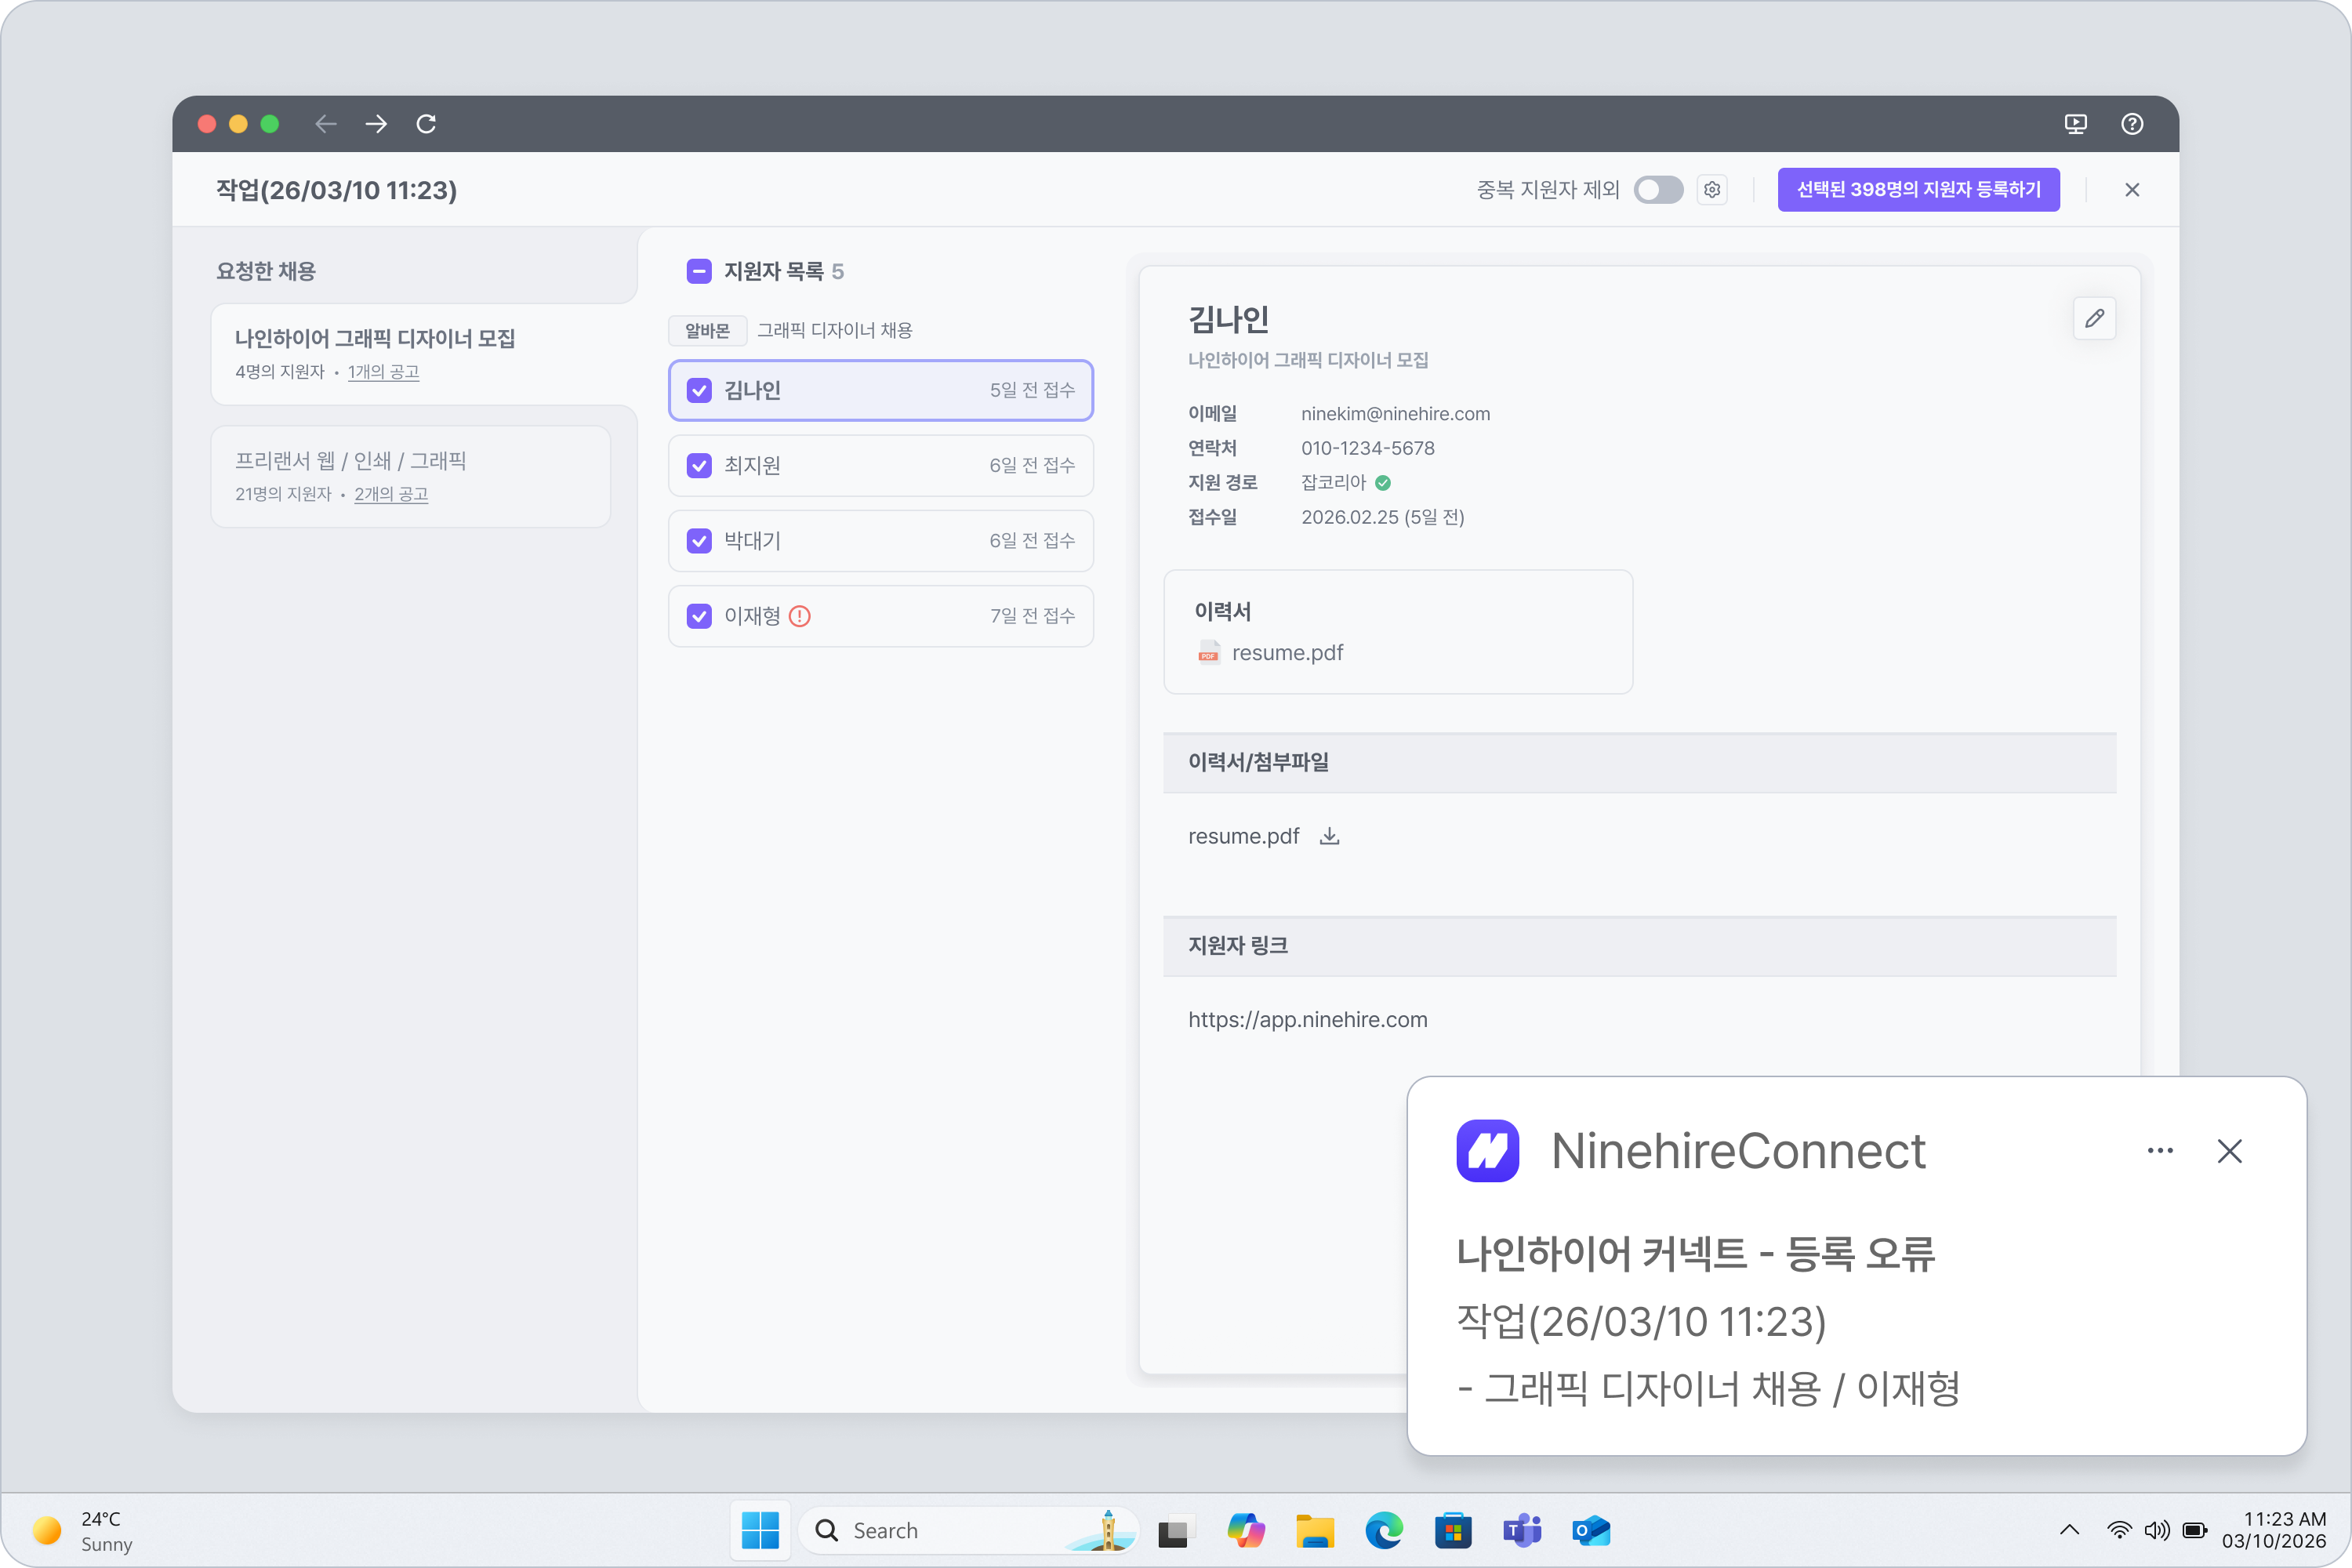
Task: Click the error warning icon beside 이재형
Action: point(800,616)
